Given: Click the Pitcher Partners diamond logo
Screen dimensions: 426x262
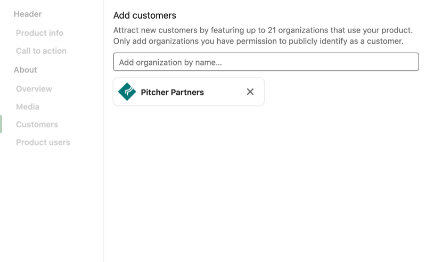Looking at the screenshot, I should click(127, 92).
